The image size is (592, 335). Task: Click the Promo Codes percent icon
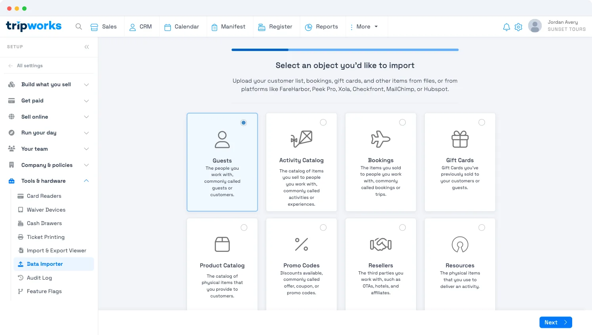pyautogui.click(x=302, y=244)
